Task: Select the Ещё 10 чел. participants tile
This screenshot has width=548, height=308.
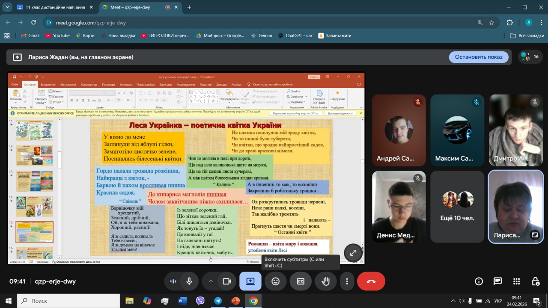Action: (x=457, y=207)
